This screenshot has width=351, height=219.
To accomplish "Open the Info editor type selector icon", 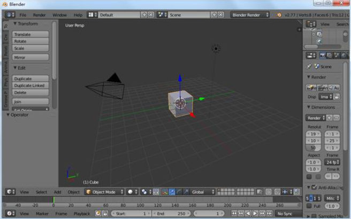I will pos(10,15).
